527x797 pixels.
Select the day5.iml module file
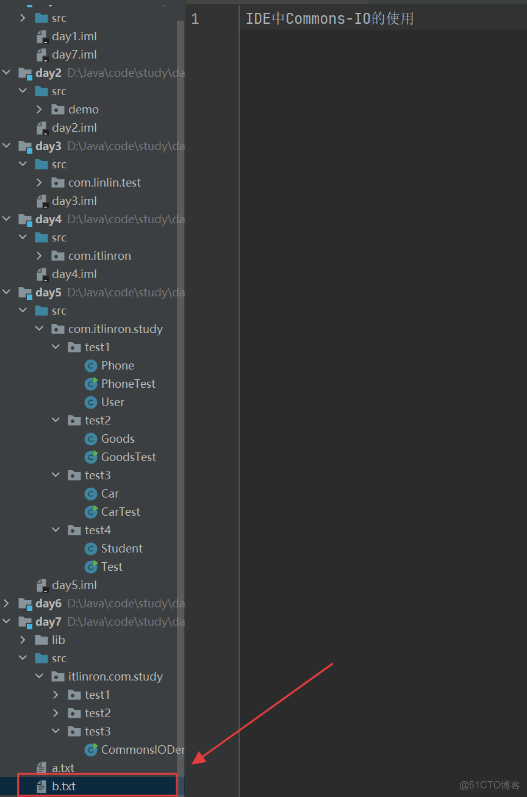(73, 585)
